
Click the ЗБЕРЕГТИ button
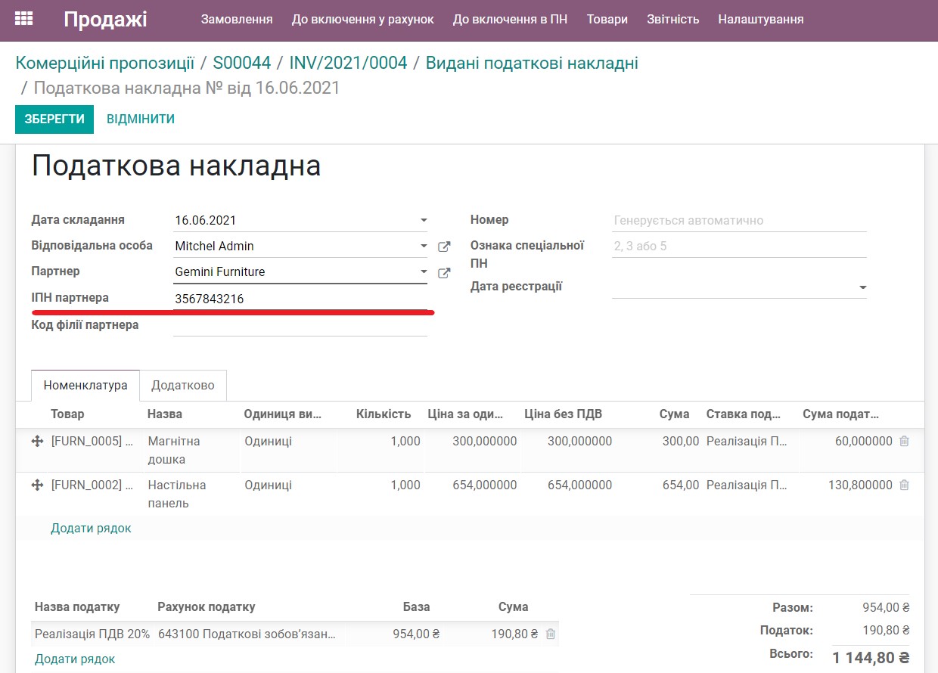(54, 119)
